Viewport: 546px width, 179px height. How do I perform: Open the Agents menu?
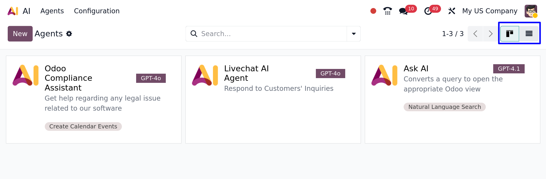(x=52, y=11)
